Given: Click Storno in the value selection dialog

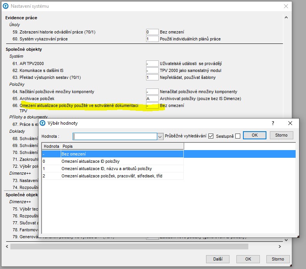Looking at the screenshot, I should [x=281, y=135].
